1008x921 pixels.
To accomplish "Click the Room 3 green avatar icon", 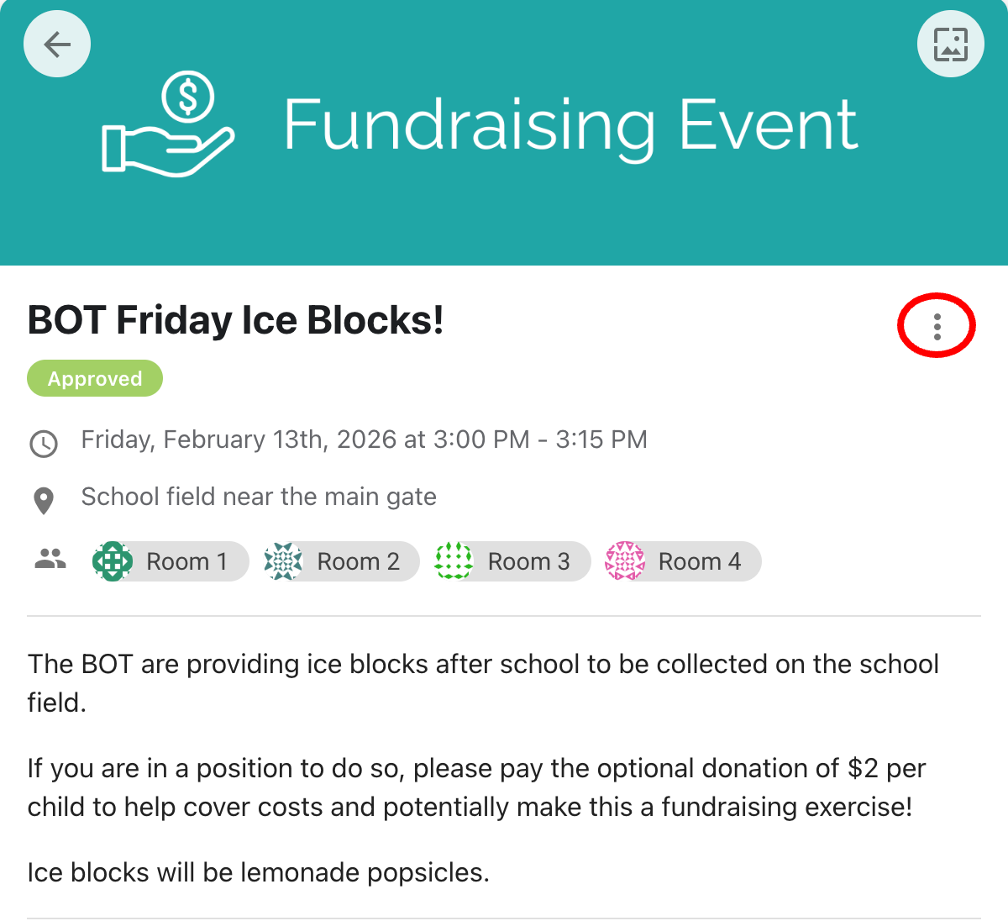I will pyautogui.click(x=454, y=561).
